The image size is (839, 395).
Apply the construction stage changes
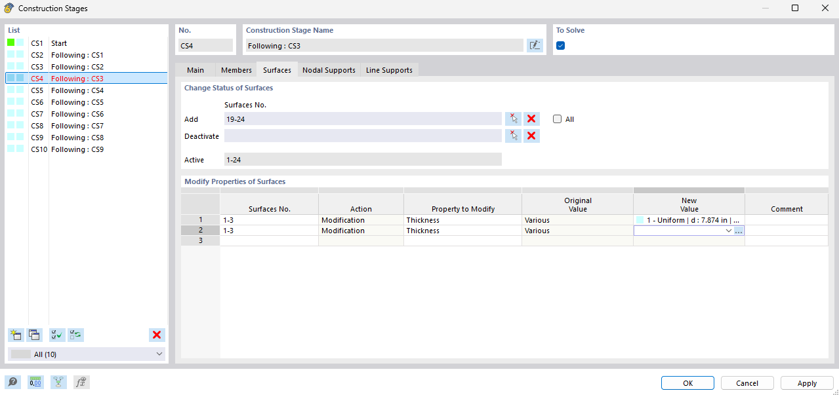[806, 383]
